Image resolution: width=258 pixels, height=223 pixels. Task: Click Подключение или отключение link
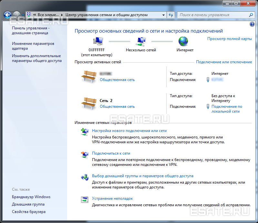(224, 62)
